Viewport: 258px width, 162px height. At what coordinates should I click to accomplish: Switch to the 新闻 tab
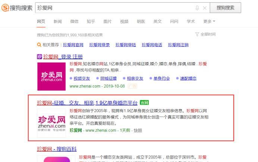[x=57, y=21]
